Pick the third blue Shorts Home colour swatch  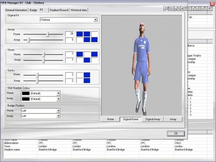(x=94, y=54)
